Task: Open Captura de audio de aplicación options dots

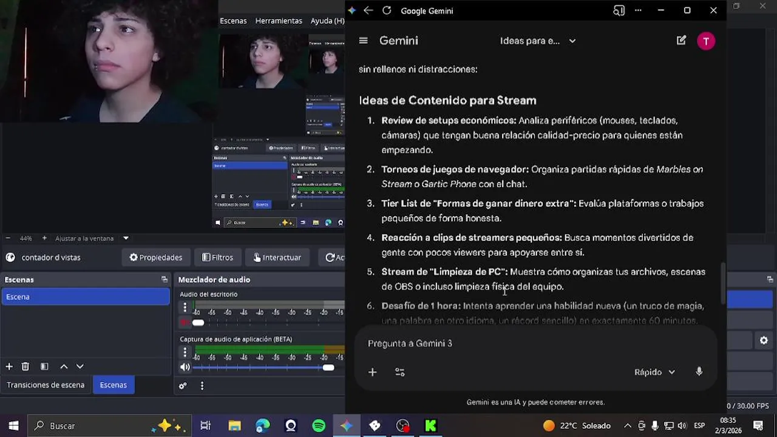Action: point(185,353)
